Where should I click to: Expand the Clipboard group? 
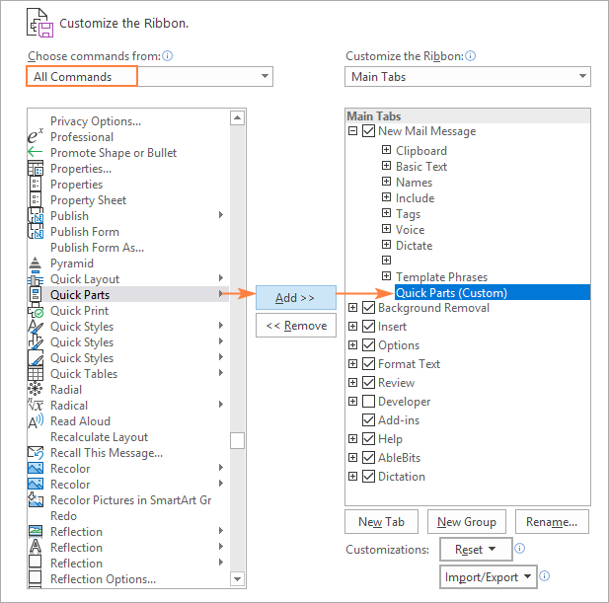[x=387, y=151]
